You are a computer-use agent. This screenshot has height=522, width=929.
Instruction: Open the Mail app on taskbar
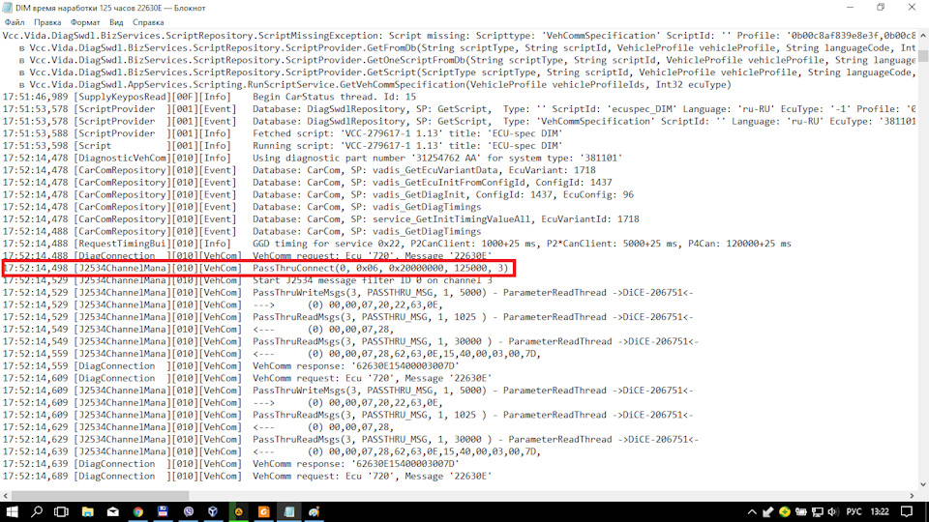(113, 510)
